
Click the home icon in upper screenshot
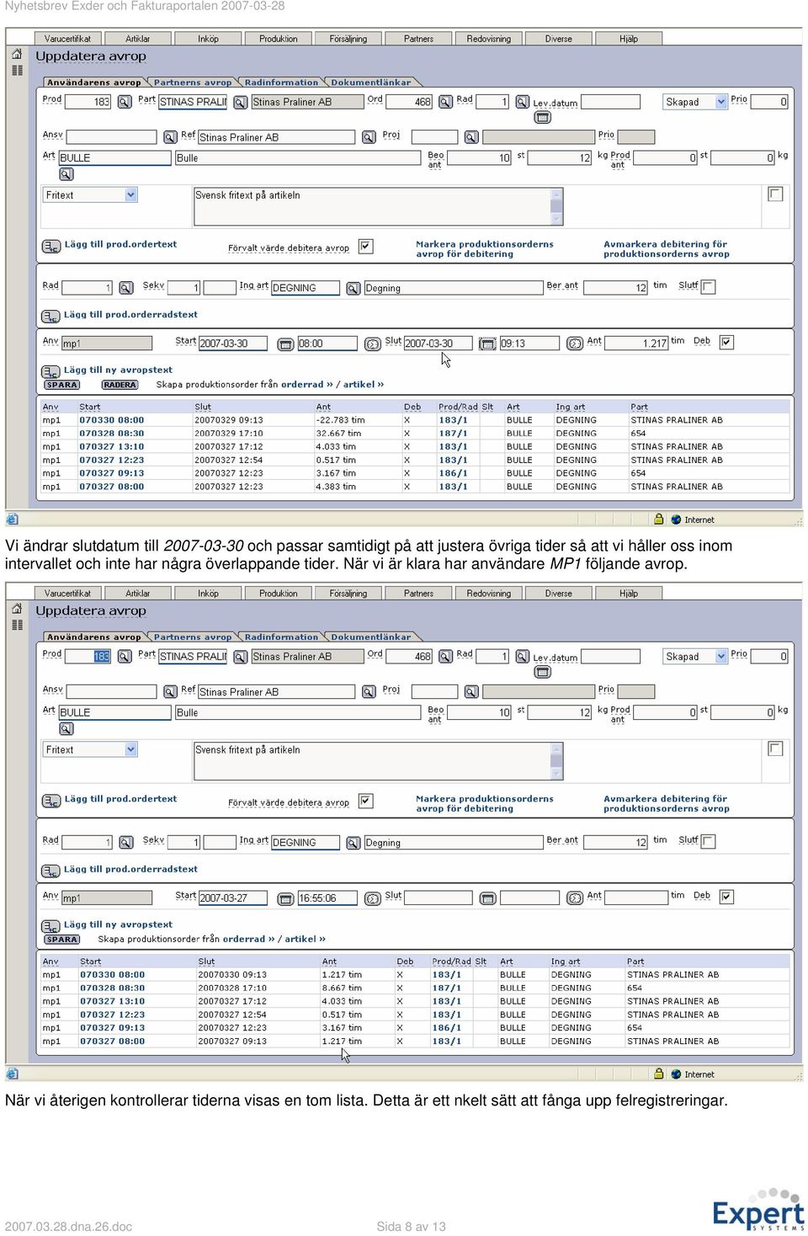pyautogui.click(x=17, y=54)
